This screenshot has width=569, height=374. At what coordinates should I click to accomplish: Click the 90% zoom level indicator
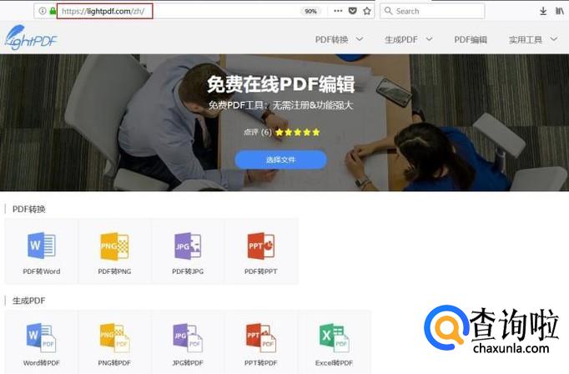tap(310, 11)
